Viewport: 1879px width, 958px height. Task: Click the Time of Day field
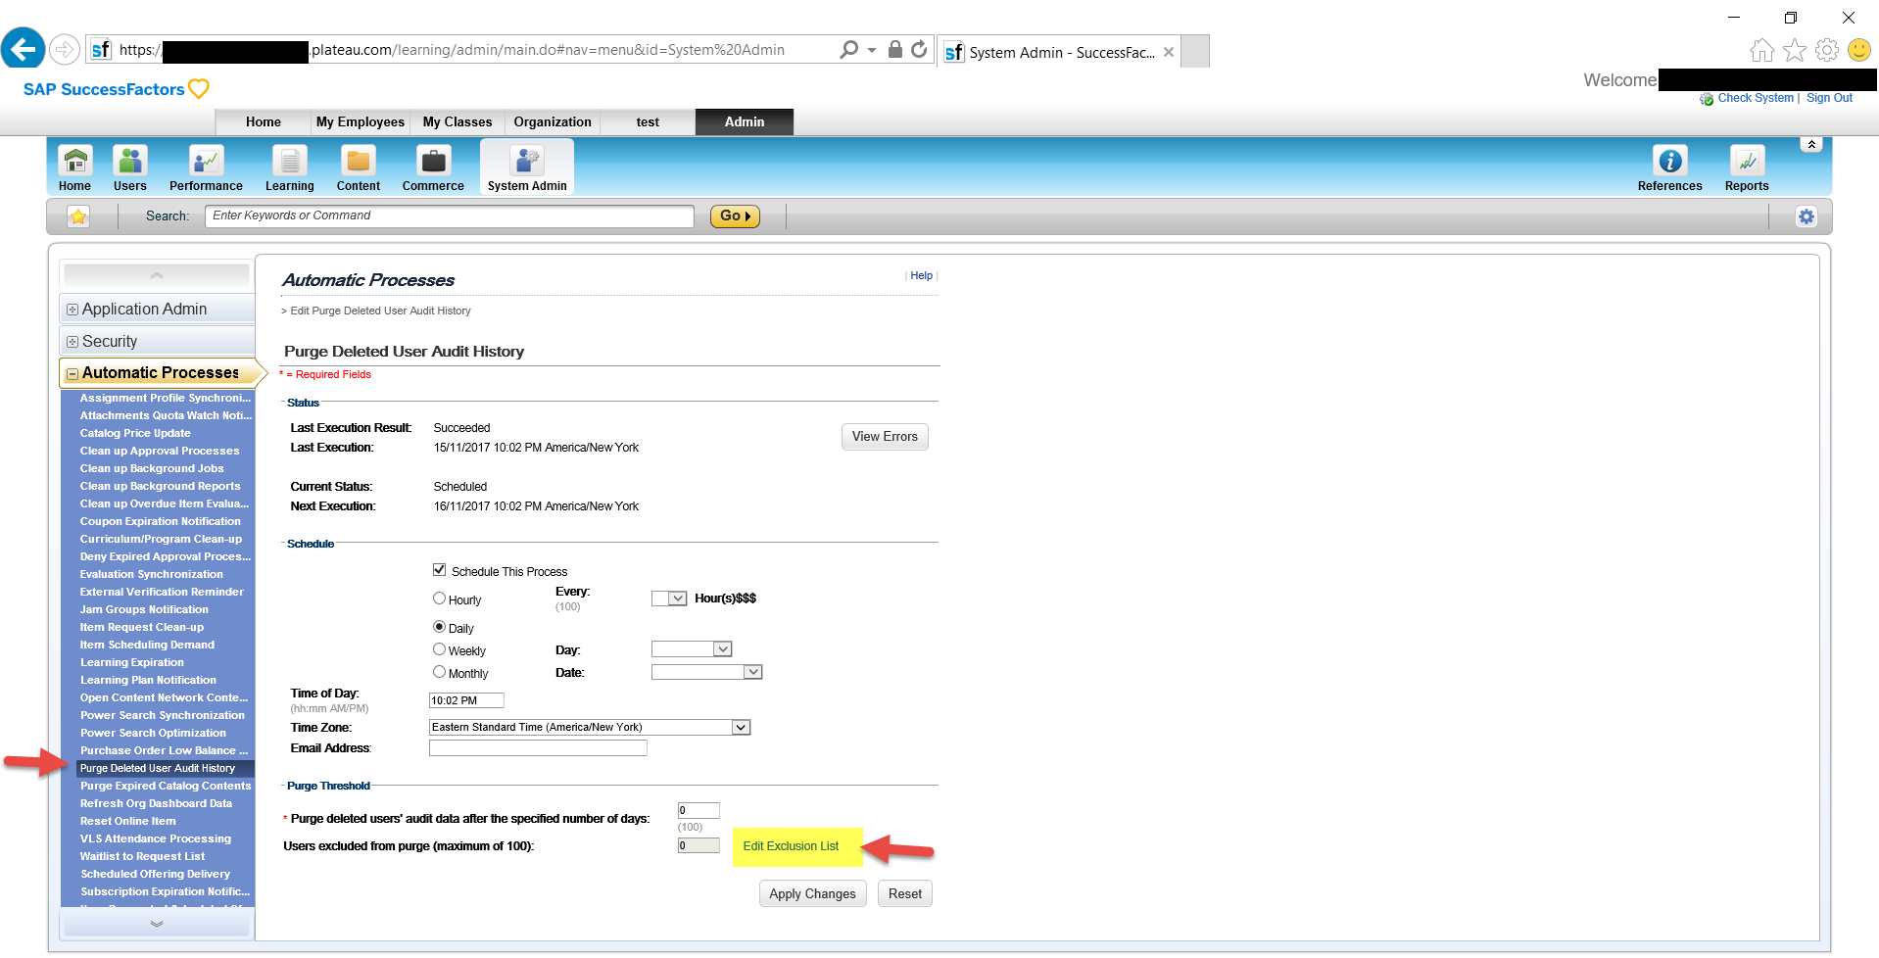coord(466,700)
